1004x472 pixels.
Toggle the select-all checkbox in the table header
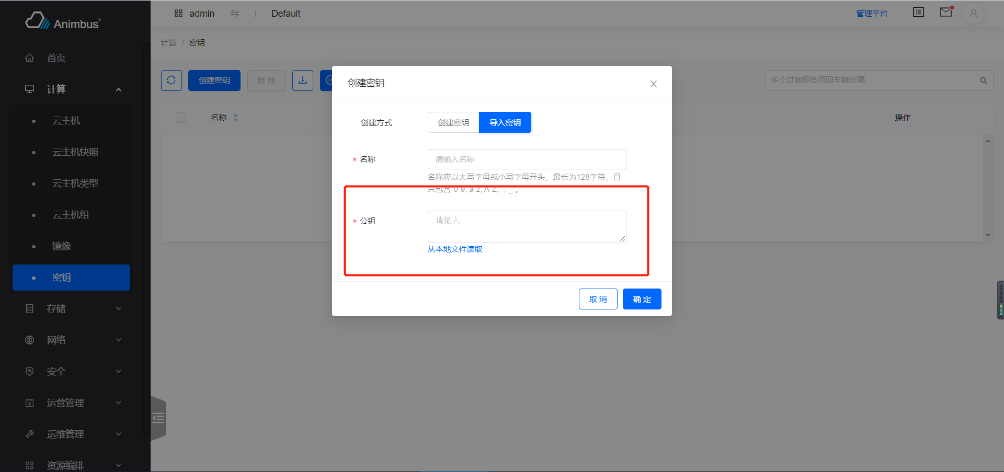point(180,117)
